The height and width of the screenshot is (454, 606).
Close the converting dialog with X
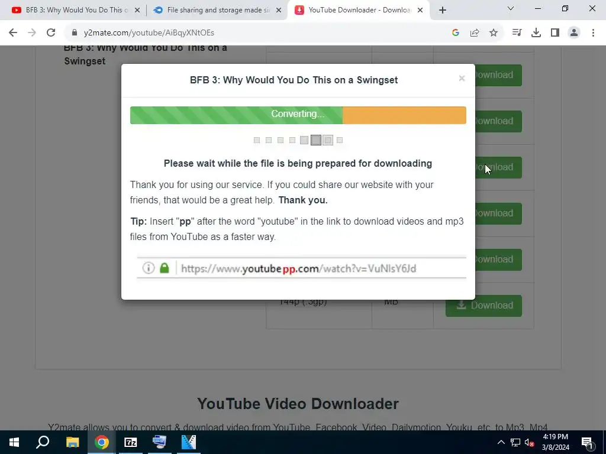tap(462, 79)
